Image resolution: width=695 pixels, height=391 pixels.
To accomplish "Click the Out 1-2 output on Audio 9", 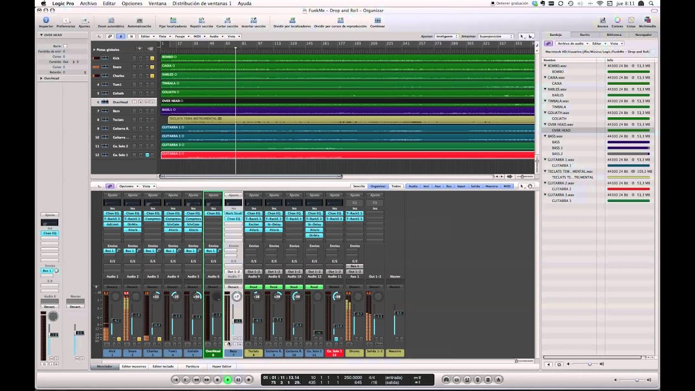I will [x=254, y=272].
